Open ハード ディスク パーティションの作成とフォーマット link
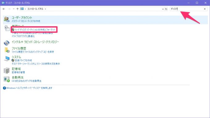Image resolution: width=210 pixels, height=118 pixels. click(x=35, y=30)
